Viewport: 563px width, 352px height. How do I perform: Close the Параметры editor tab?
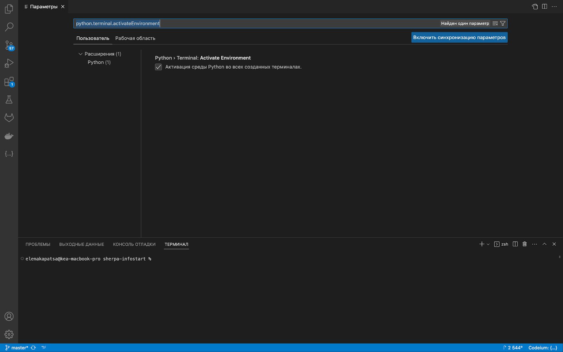point(63,7)
